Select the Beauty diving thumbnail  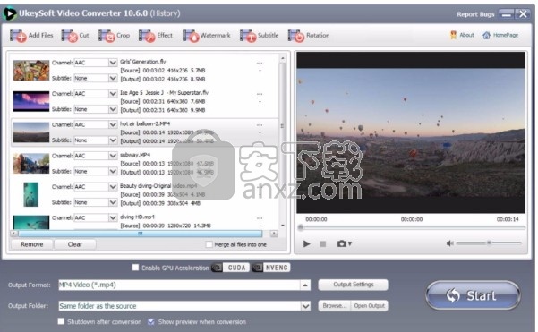point(30,194)
